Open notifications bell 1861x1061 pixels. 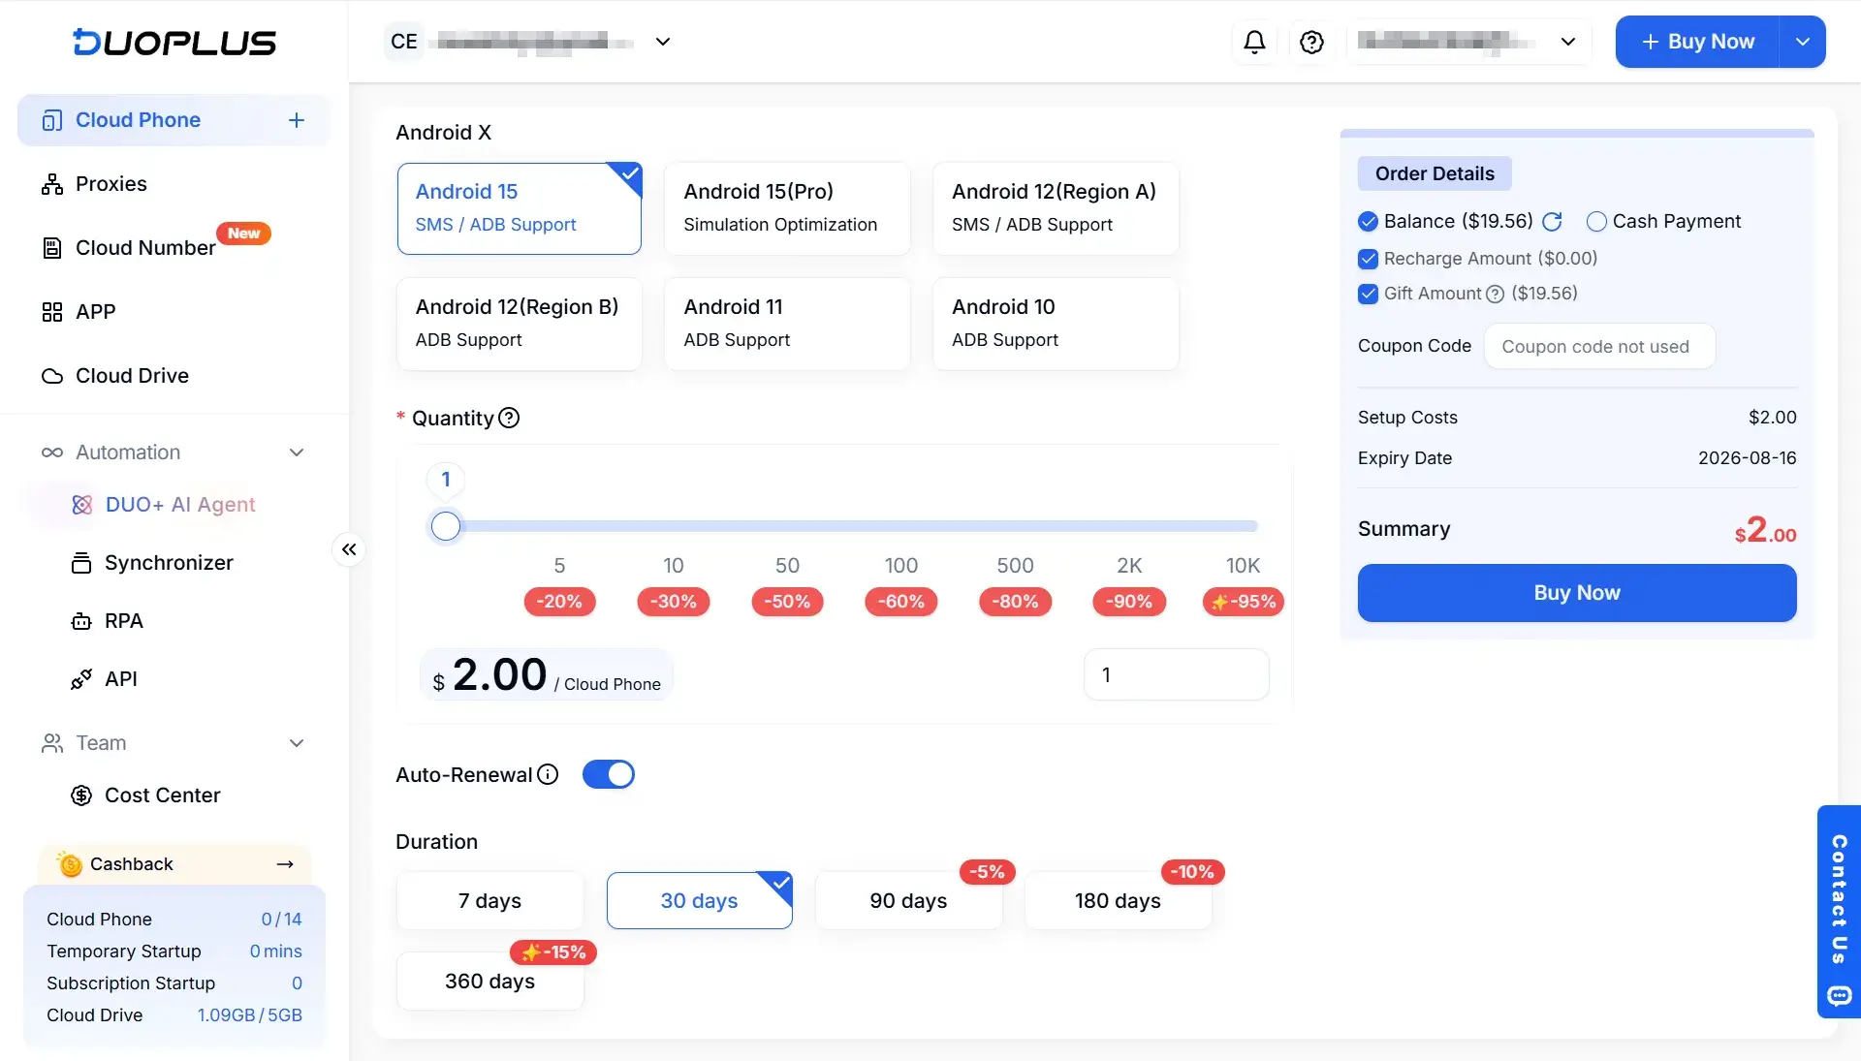click(x=1254, y=42)
